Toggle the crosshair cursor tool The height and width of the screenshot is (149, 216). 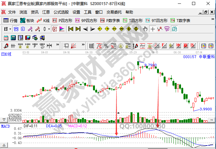coord(153,29)
